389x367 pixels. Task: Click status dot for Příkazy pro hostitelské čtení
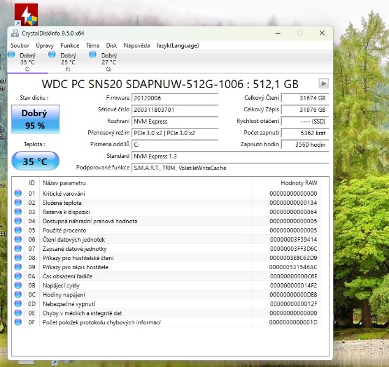click(x=18, y=258)
